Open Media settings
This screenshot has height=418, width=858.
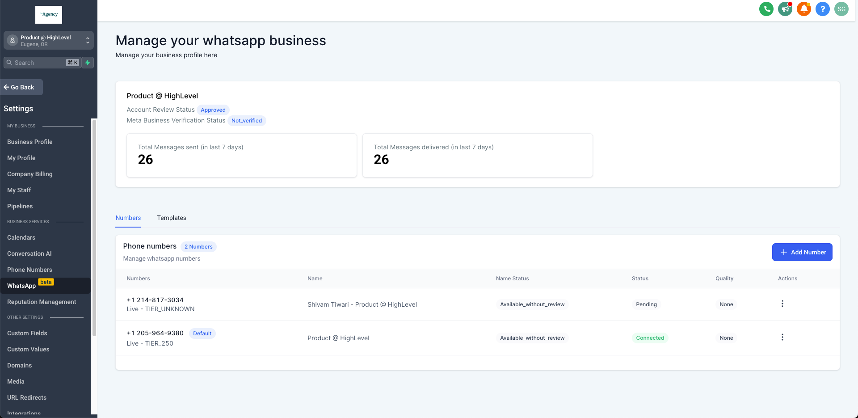[16, 381]
